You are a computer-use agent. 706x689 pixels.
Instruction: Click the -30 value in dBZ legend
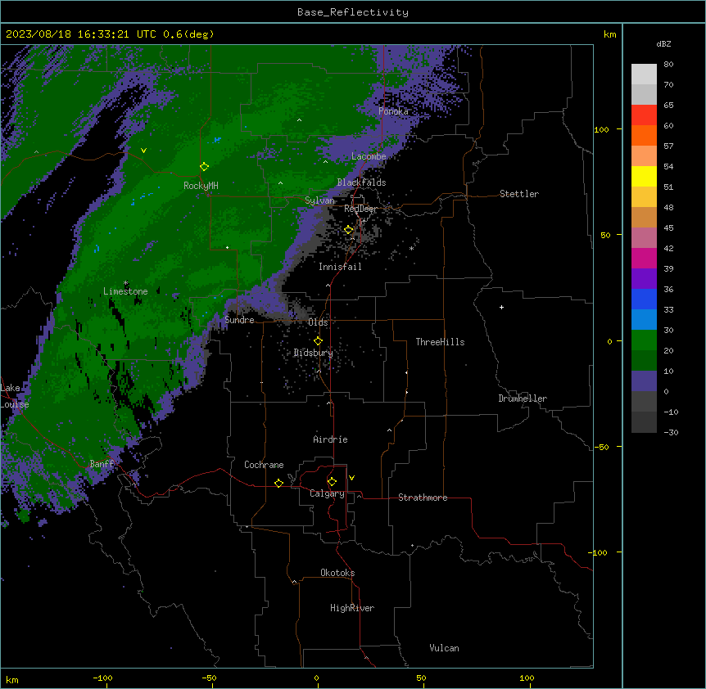pos(671,433)
